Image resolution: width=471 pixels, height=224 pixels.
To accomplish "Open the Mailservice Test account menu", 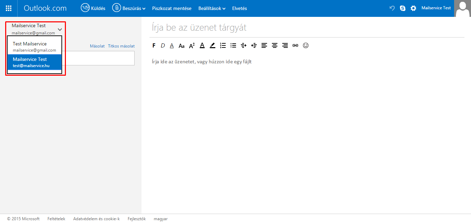I will [x=436, y=8].
